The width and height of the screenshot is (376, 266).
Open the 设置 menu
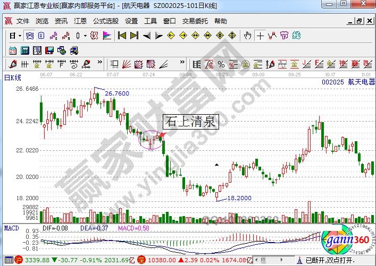click(131, 21)
